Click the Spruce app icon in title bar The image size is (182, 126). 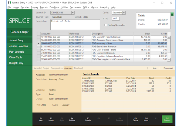(9, 2)
